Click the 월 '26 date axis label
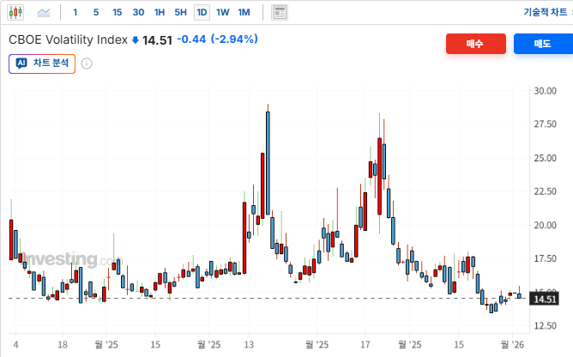The height and width of the screenshot is (357, 573). 512,344
